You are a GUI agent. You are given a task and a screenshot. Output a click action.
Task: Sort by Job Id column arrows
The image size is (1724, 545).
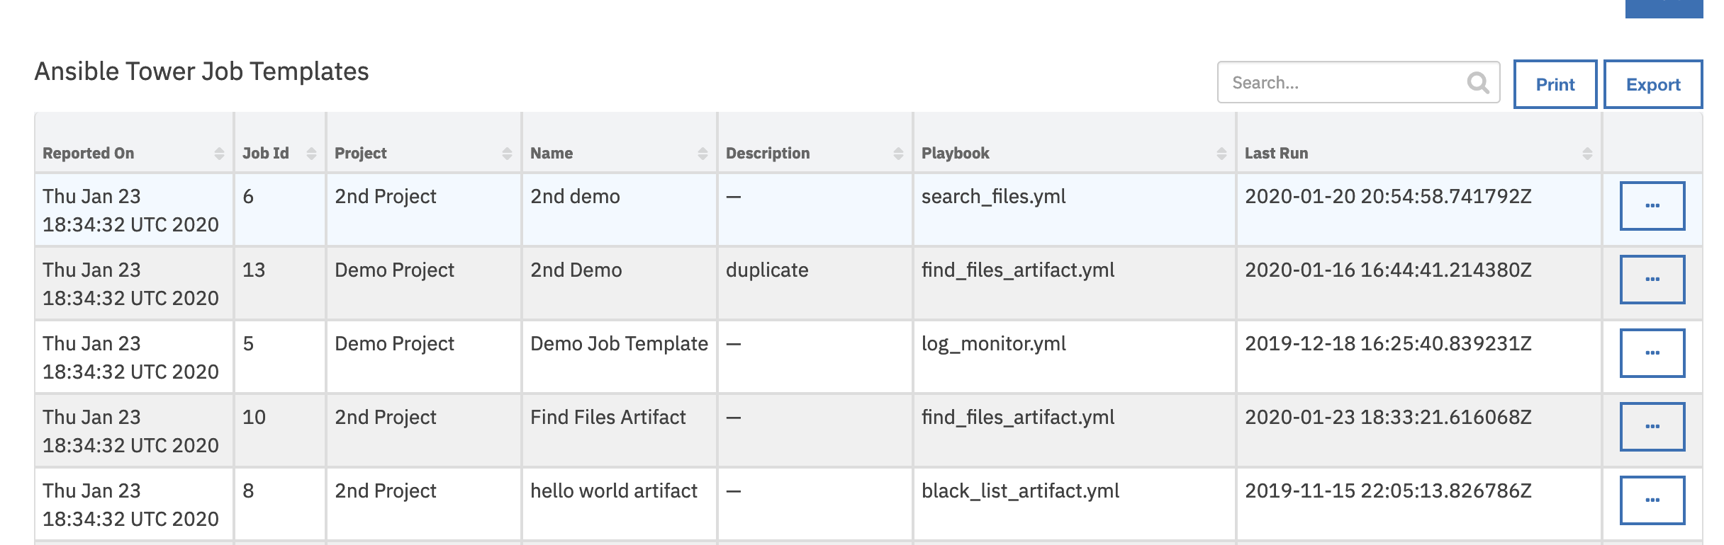pos(311,154)
